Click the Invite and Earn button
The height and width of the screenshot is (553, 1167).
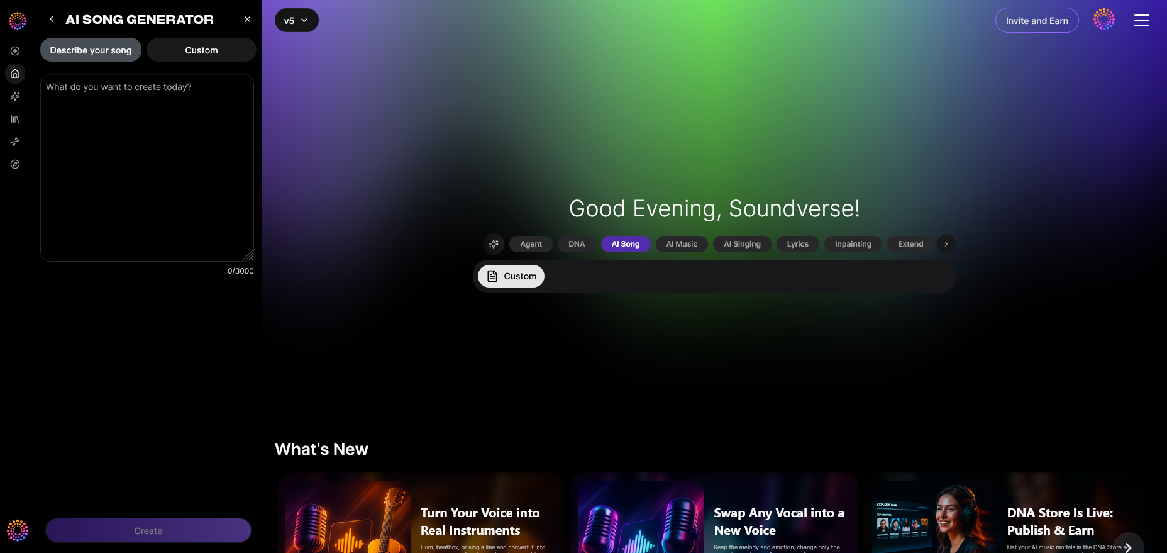click(x=1037, y=21)
